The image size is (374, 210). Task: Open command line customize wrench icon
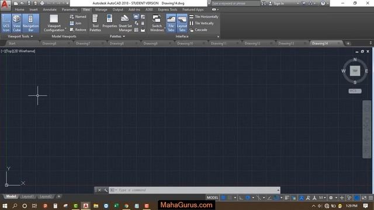(x=106, y=190)
